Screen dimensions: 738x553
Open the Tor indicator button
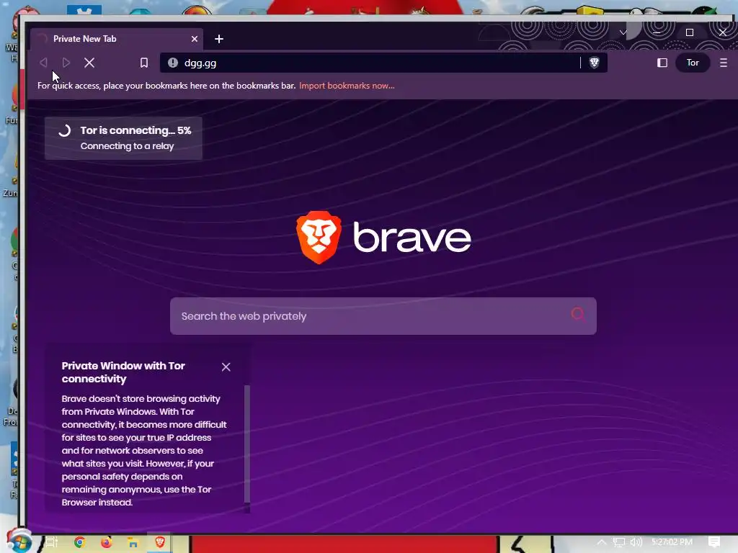[x=693, y=63]
